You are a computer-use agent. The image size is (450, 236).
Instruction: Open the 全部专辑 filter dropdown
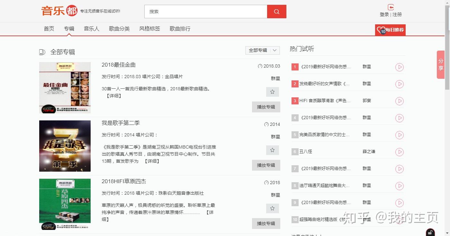[262, 50]
